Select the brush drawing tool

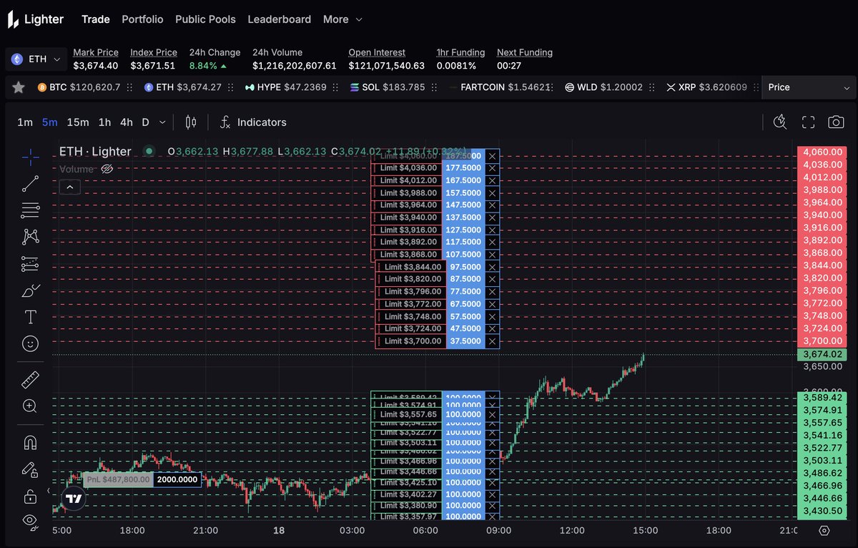click(30, 290)
